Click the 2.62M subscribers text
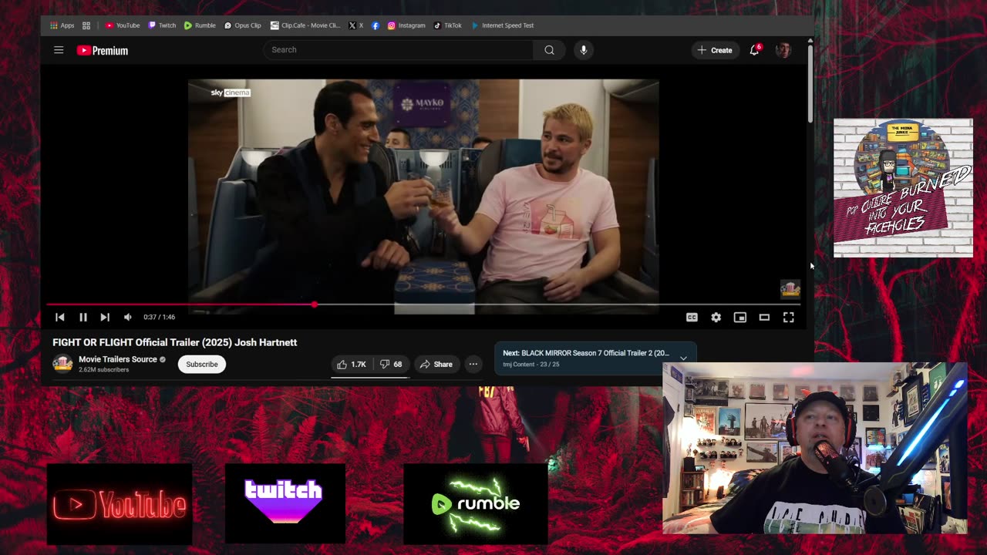Image resolution: width=987 pixels, height=555 pixels. (103, 370)
